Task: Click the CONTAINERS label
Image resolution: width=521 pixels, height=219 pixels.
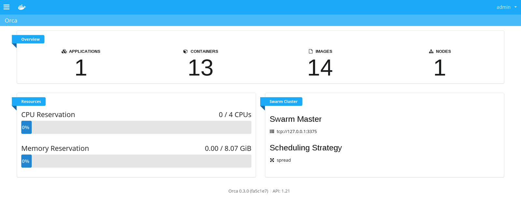Action: pyautogui.click(x=204, y=51)
